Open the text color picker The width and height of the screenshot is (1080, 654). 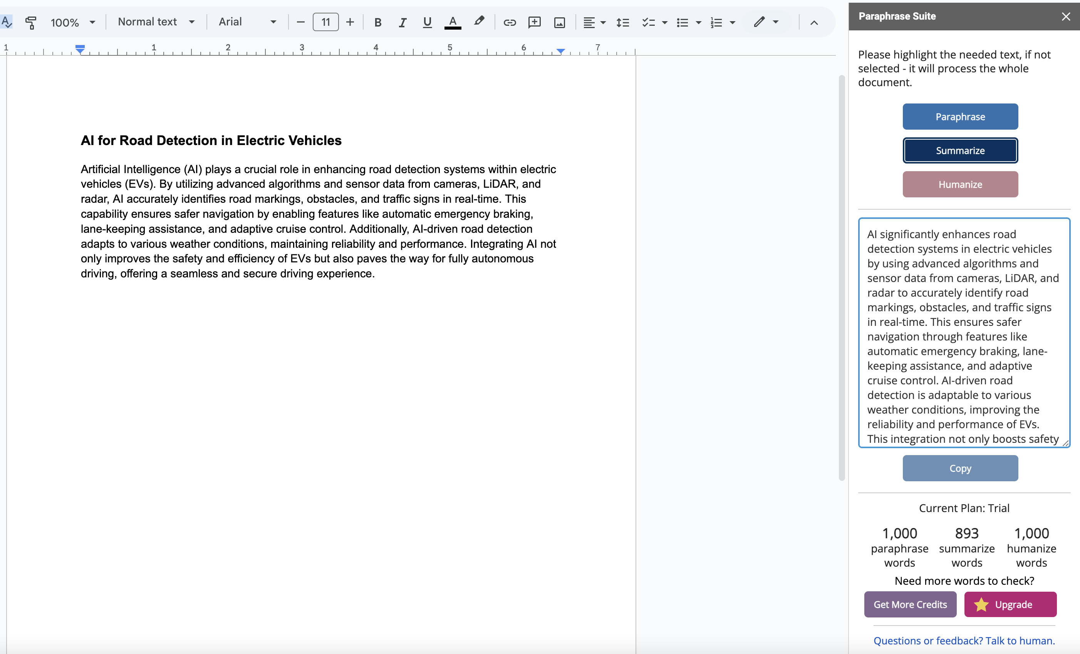coord(453,22)
